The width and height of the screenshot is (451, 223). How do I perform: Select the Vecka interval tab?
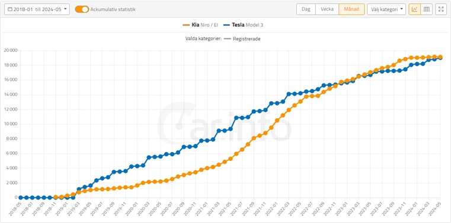(x=327, y=9)
